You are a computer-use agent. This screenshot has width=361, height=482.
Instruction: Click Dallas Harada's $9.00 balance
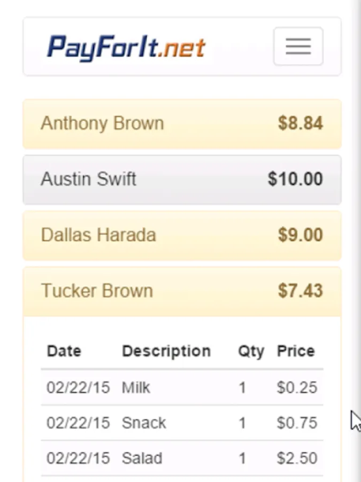coord(300,235)
